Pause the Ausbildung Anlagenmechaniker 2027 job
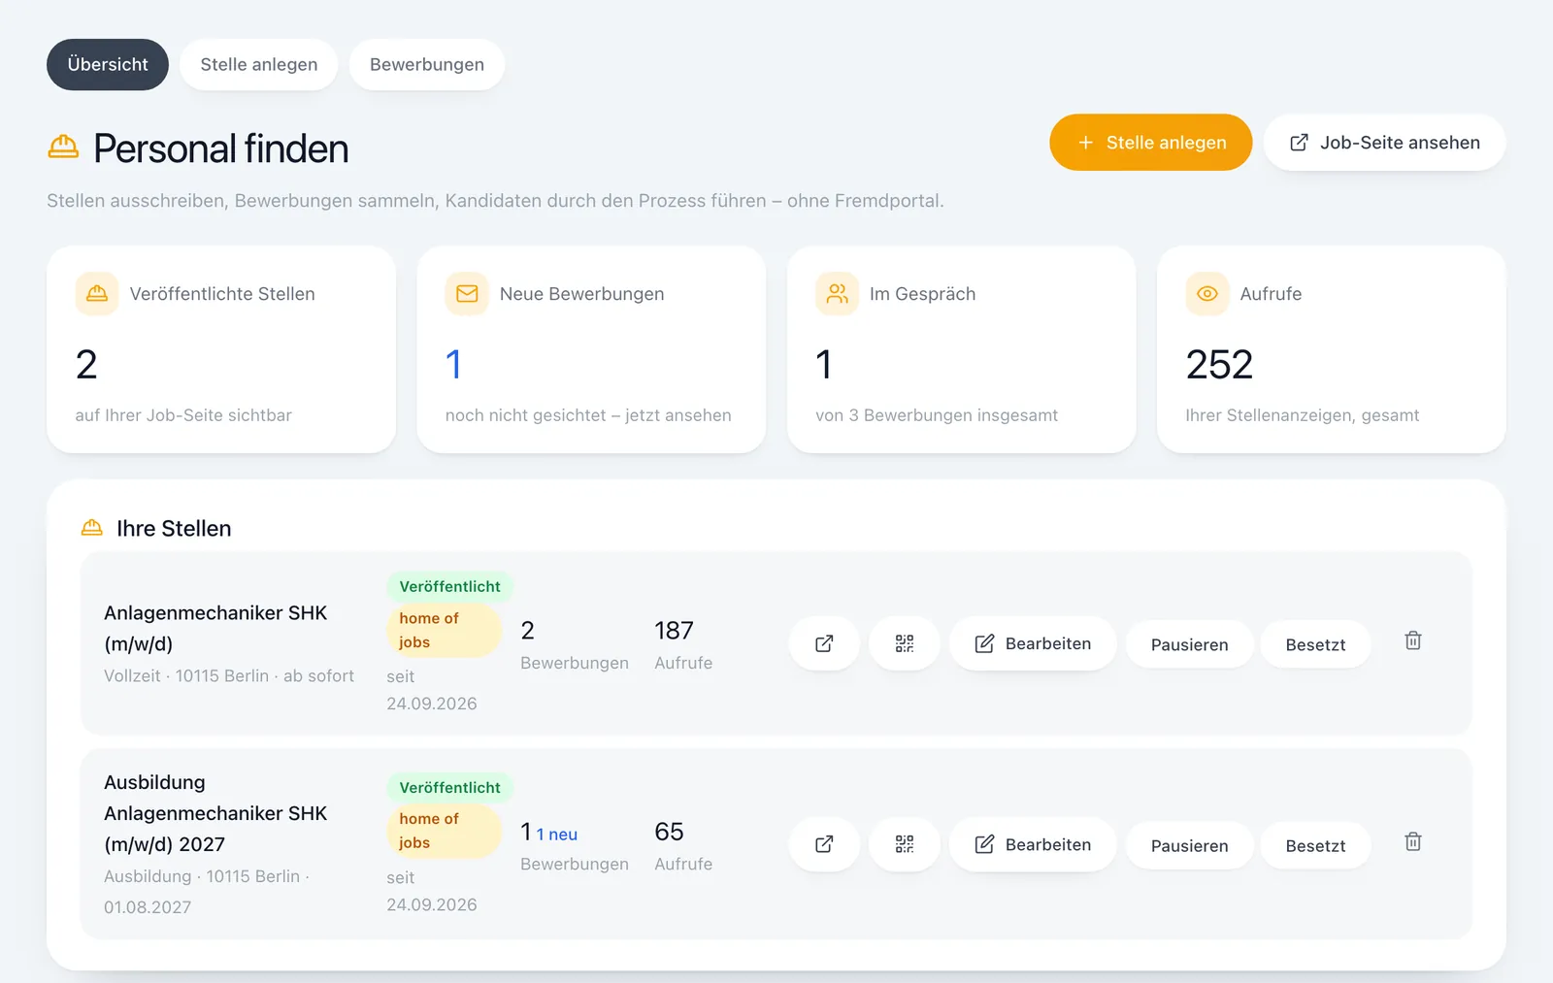 pos(1190,845)
